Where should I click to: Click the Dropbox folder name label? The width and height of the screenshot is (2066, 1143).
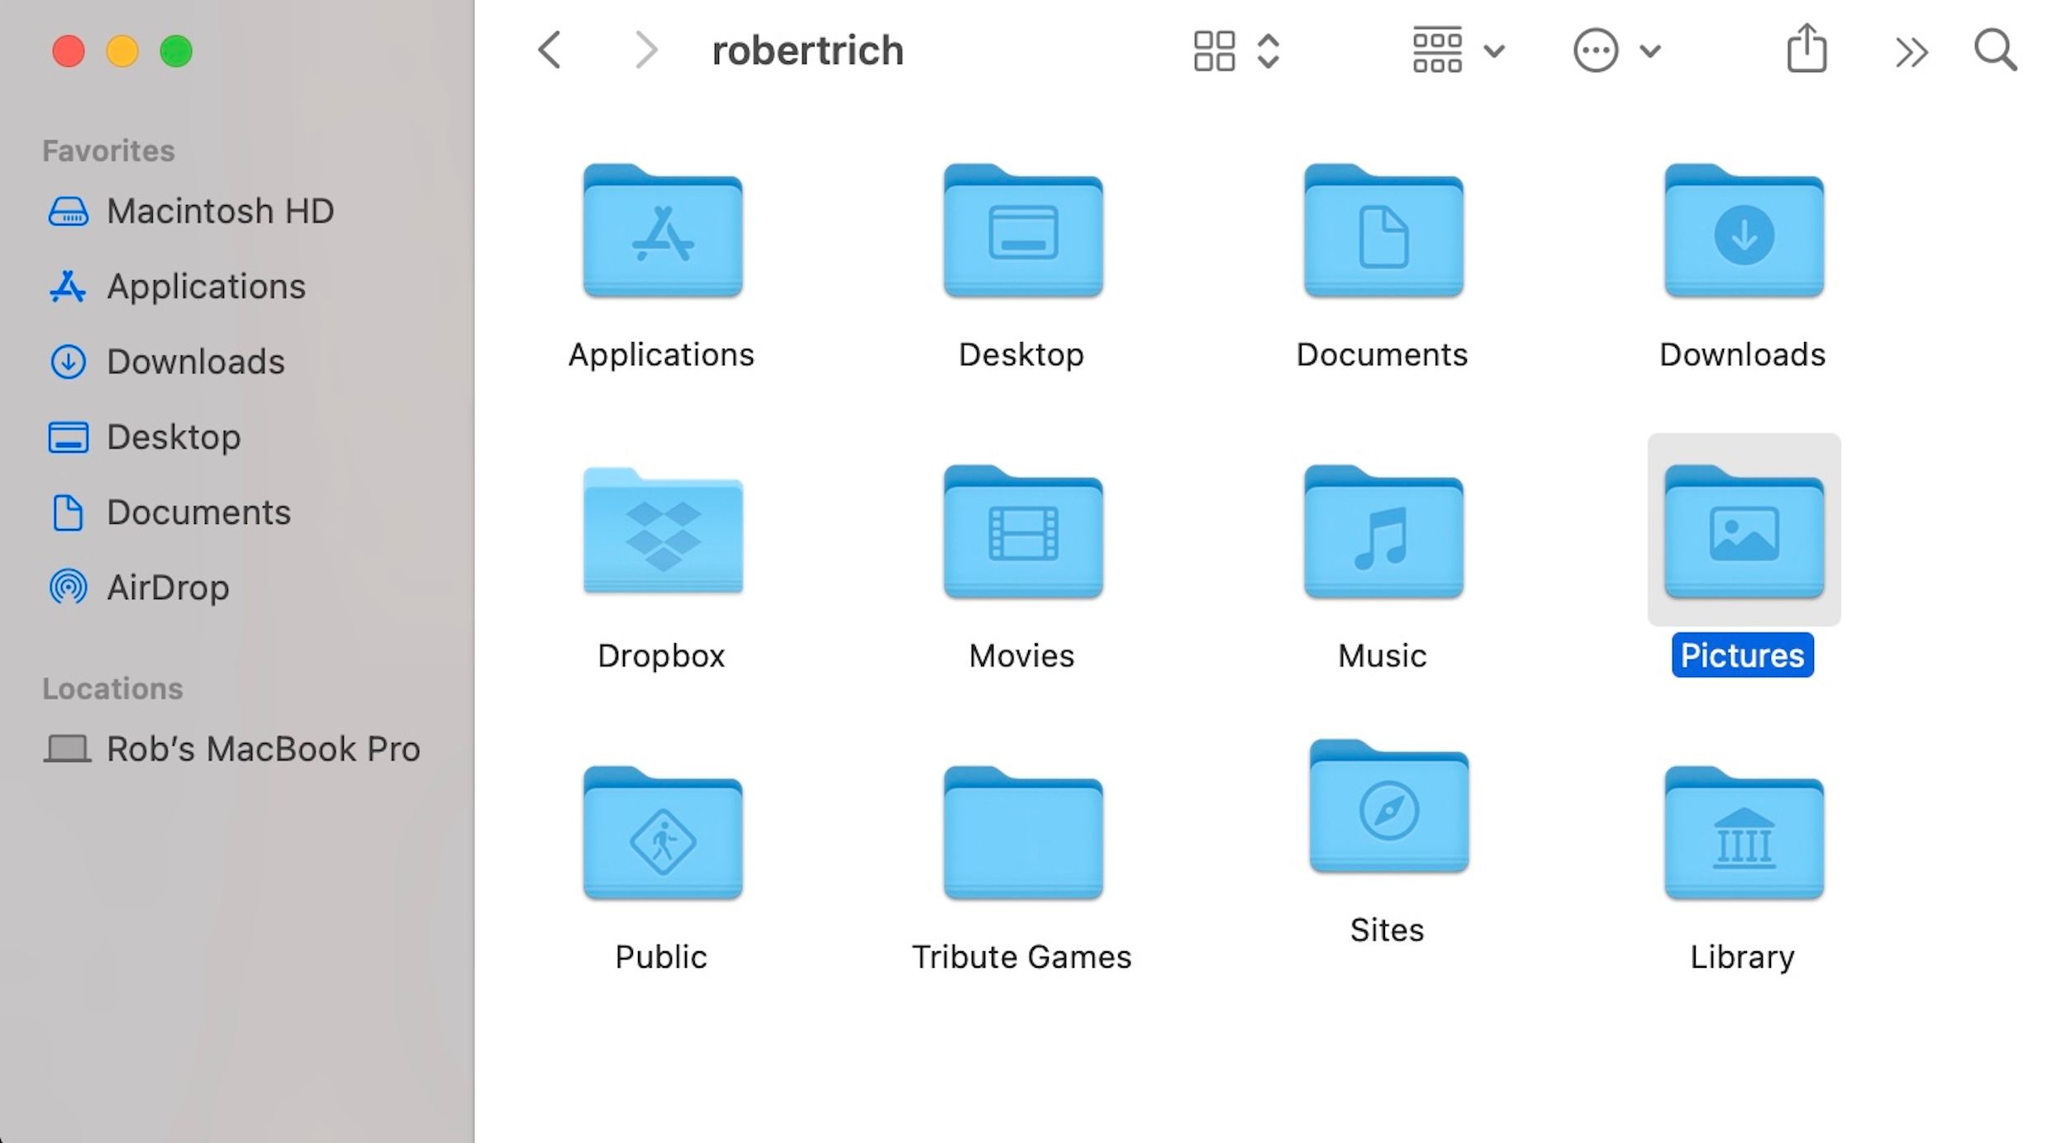click(x=661, y=656)
